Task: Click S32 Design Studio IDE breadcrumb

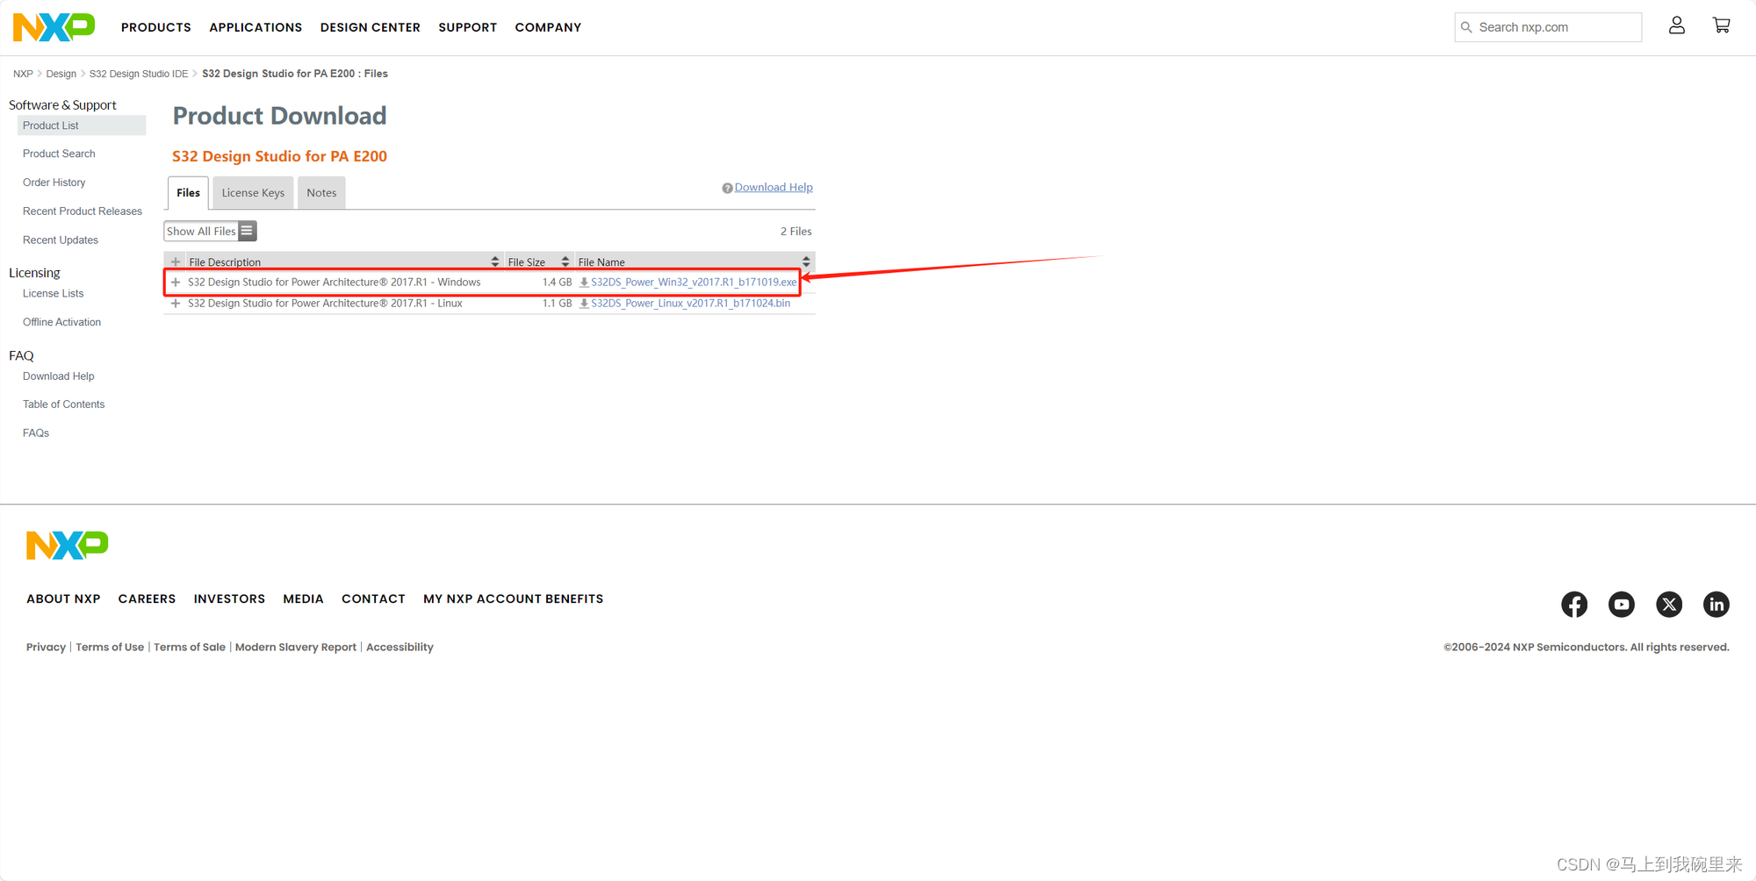Action: 139,74
